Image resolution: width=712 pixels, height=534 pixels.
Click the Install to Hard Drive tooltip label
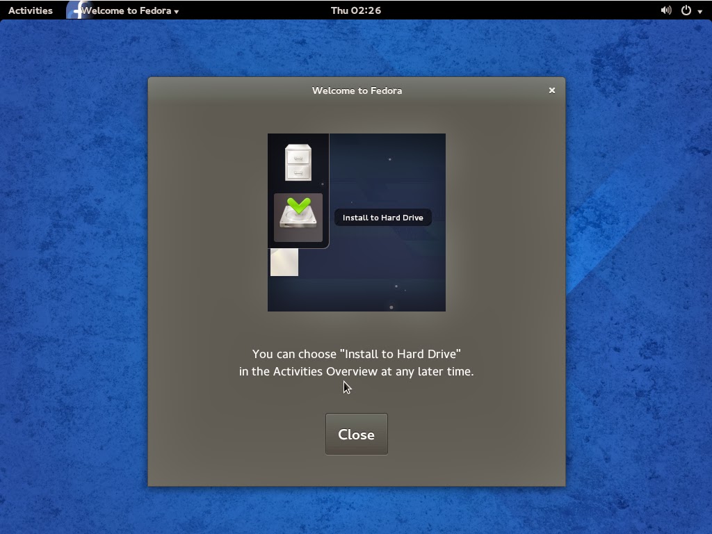point(383,218)
